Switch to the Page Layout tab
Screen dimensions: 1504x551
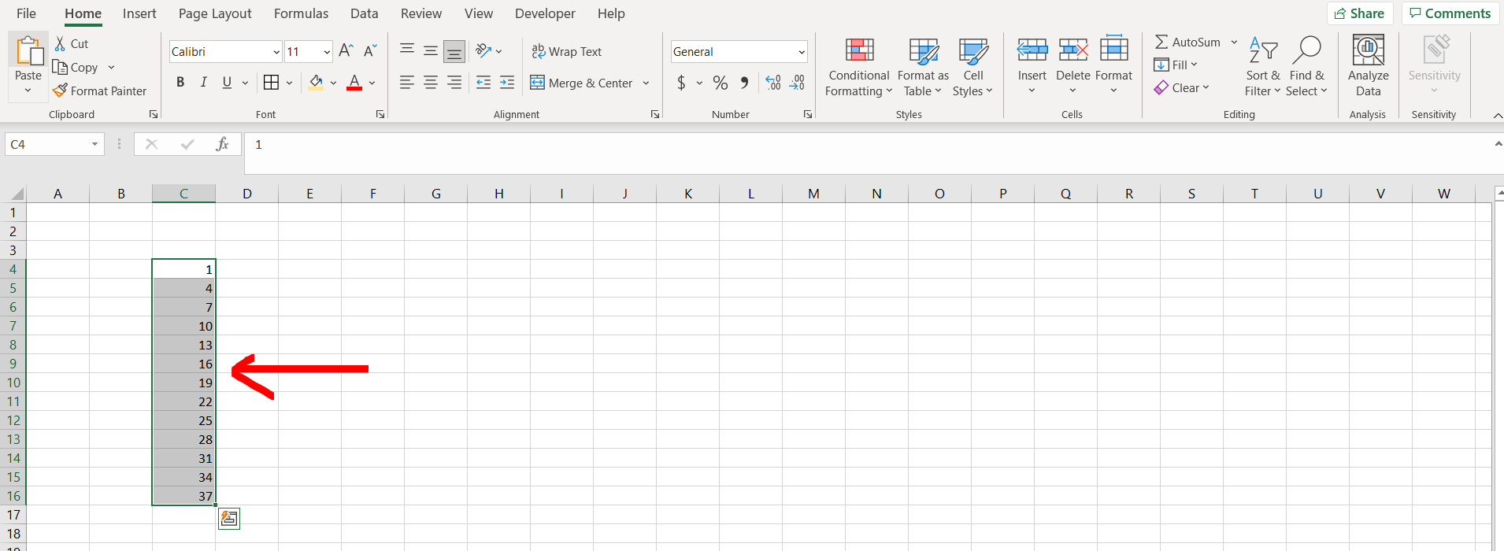pos(215,13)
